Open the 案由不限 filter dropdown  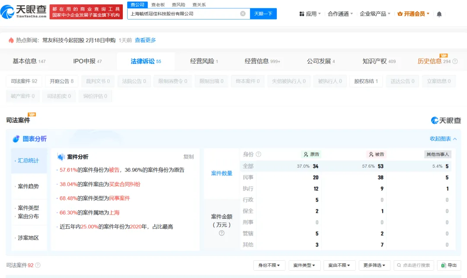pyautogui.click(x=339, y=265)
